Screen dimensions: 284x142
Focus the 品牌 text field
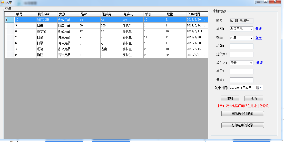click(241, 46)
